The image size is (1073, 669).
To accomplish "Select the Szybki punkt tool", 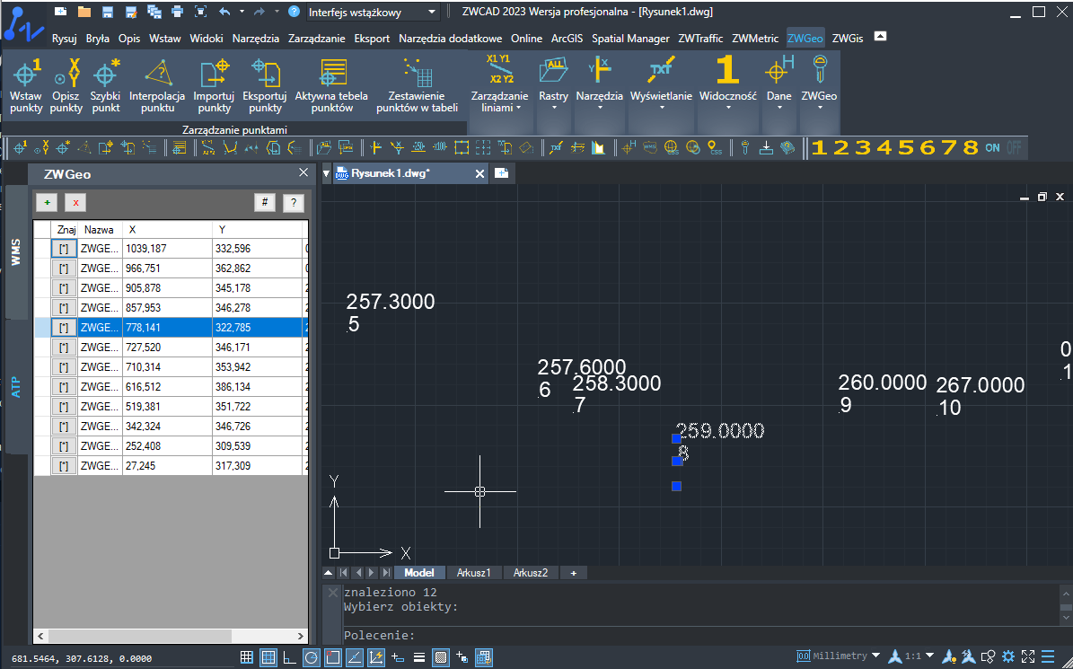I will point(106,86).
